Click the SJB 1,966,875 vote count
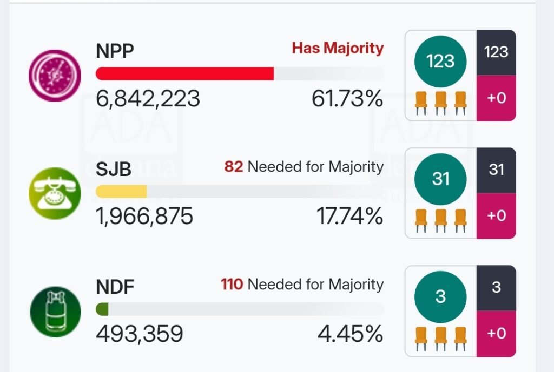 (144, 217)
